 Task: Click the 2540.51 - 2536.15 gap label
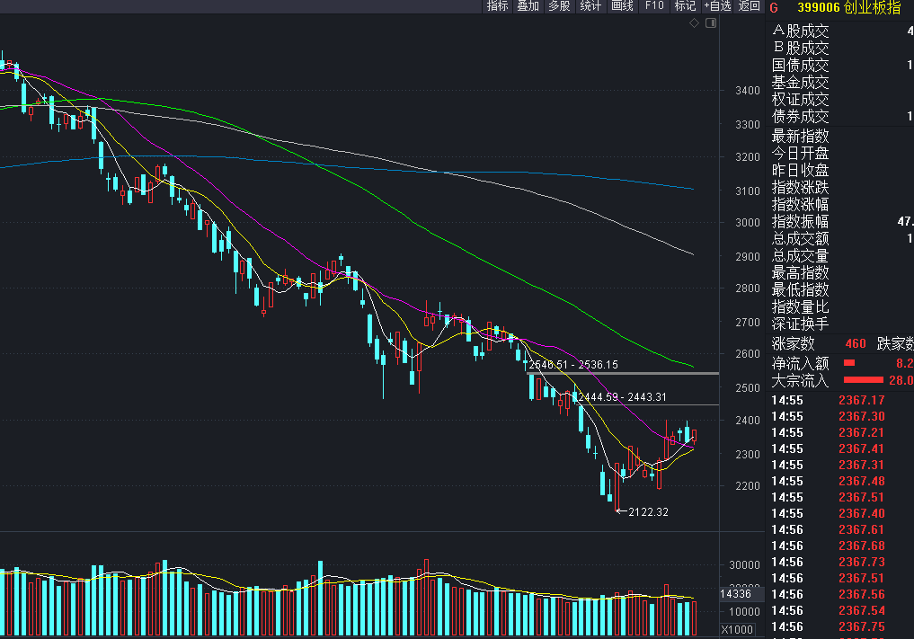pyautogui.click(x=573, y=365)
